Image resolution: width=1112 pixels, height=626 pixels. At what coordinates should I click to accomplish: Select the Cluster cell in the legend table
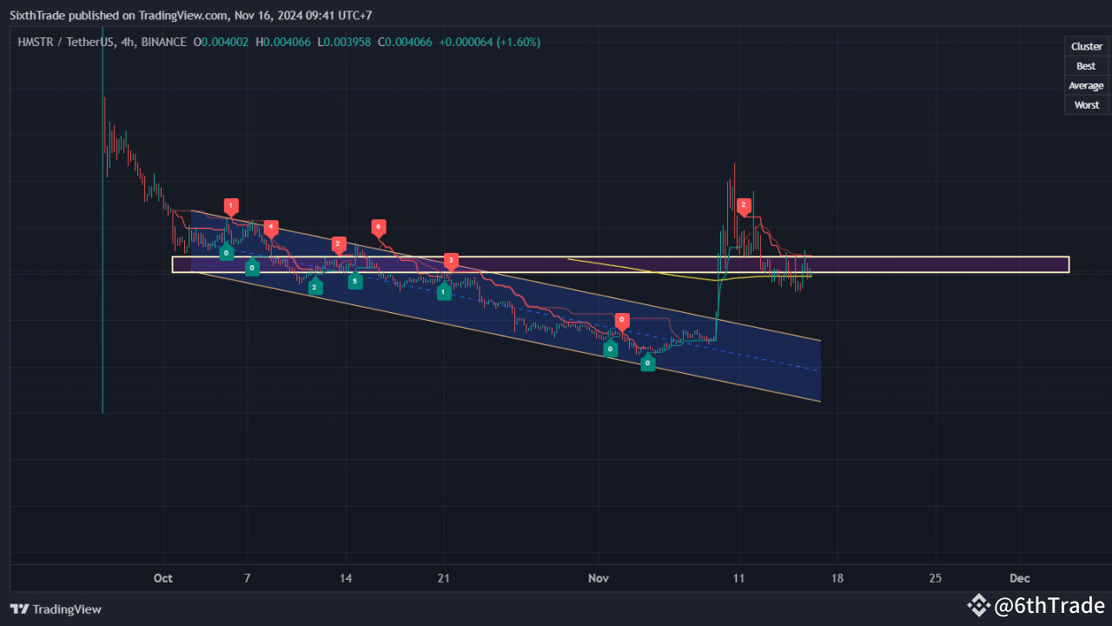click(x=1086, y=47)
